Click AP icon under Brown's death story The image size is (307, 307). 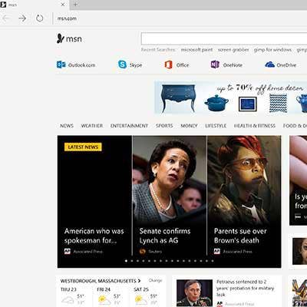217,252
